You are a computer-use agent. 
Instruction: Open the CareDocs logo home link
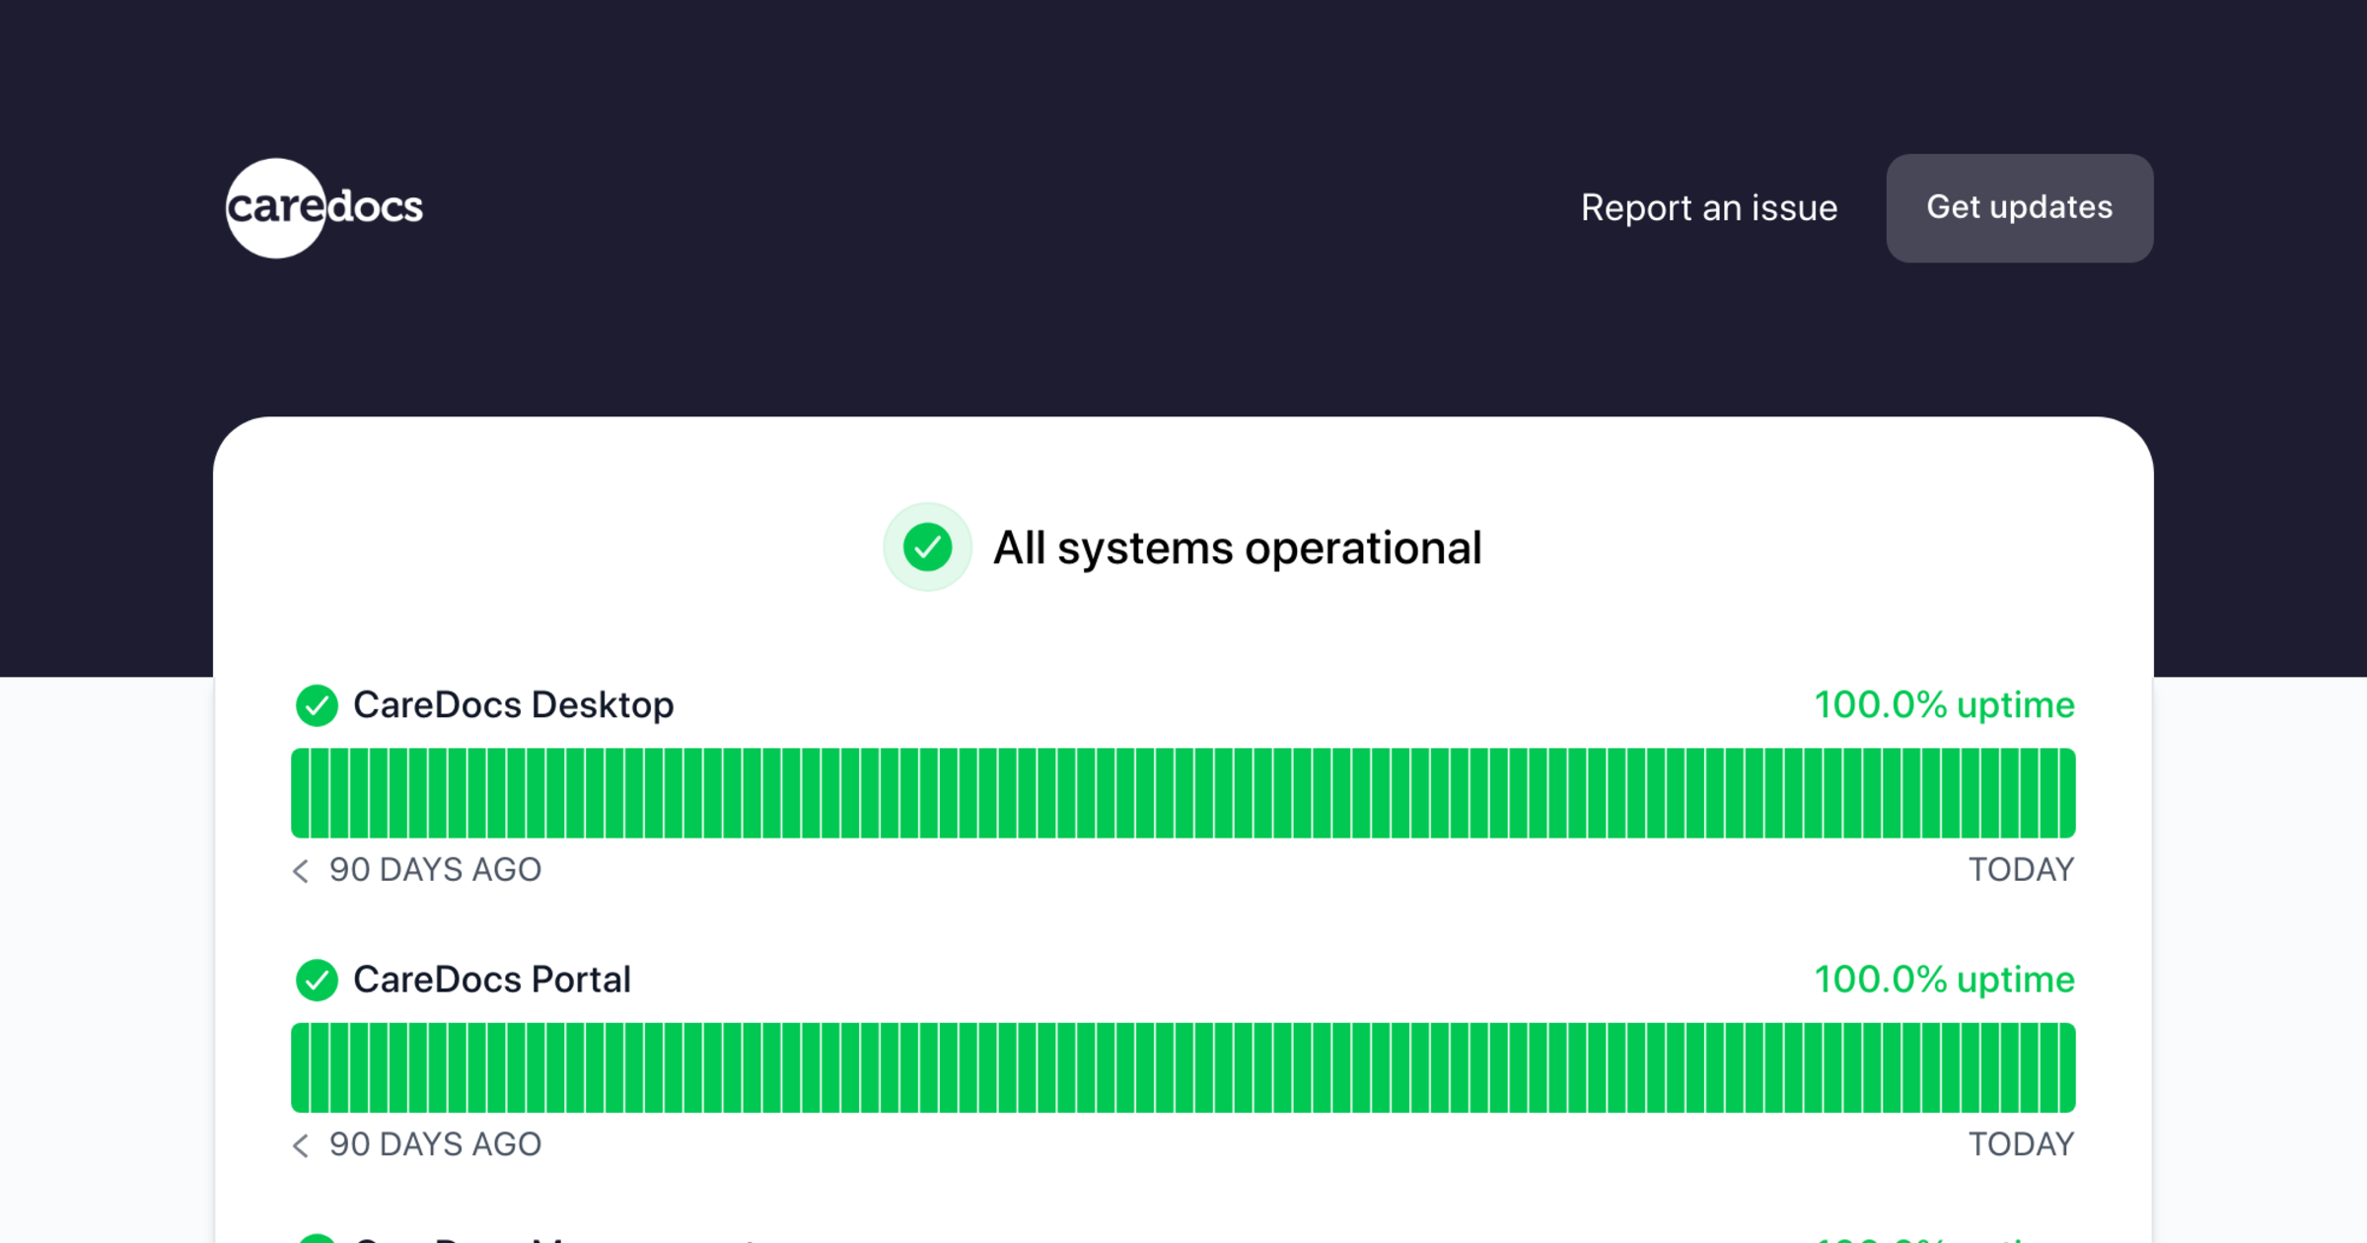coord(324,208)
